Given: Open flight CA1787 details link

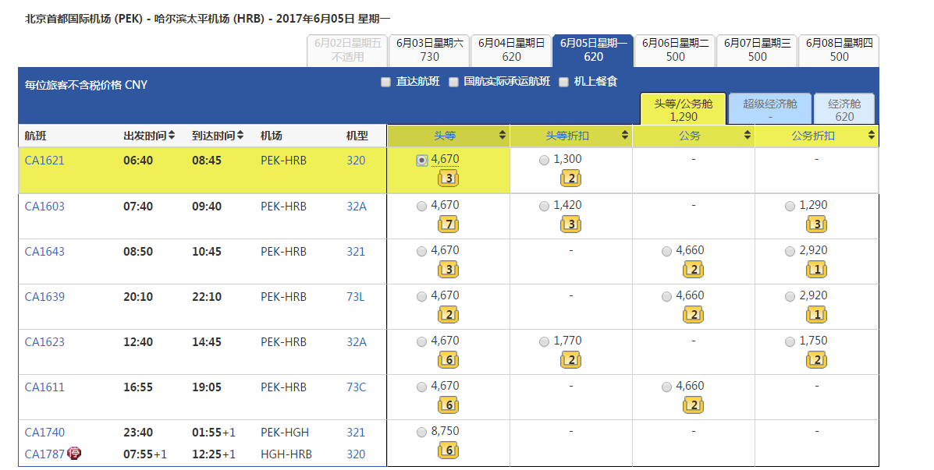Looking at the screenshot, I should pos(44,454).
